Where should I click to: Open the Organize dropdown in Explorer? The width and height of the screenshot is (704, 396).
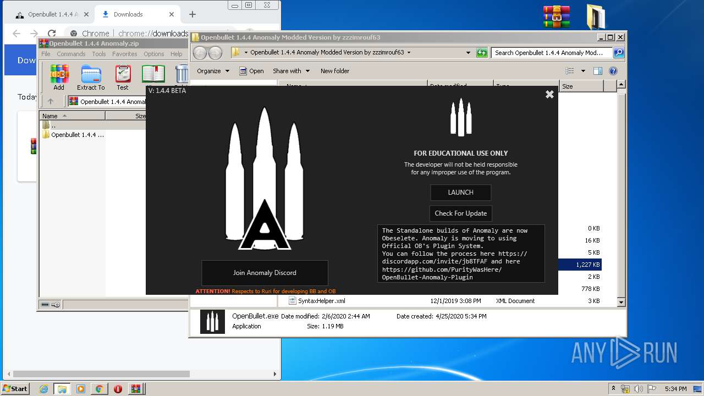(x=213, y=71)
